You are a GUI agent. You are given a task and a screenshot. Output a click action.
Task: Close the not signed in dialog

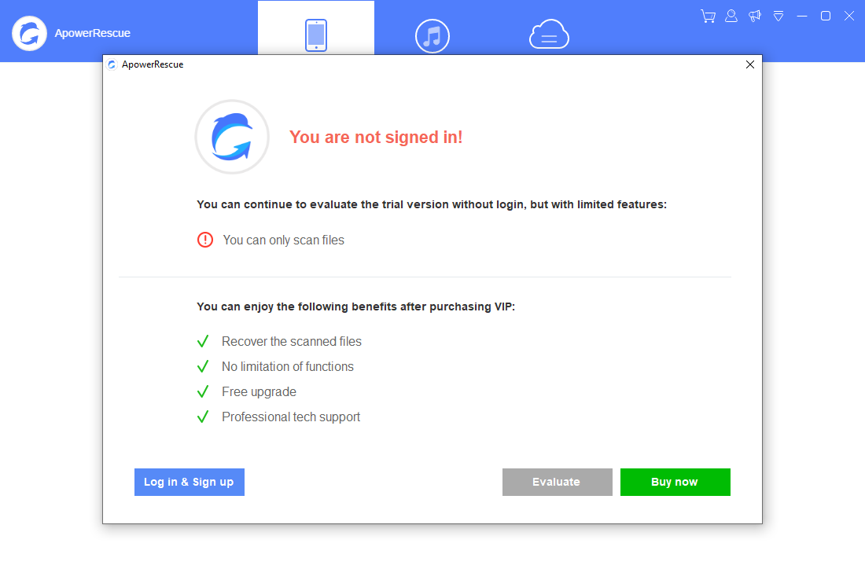click(749, 64)
